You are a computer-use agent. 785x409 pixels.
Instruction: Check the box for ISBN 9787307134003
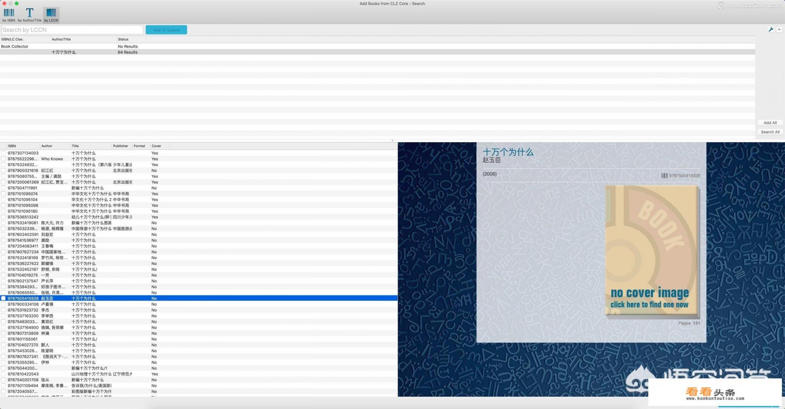click(x=4, y=153)
